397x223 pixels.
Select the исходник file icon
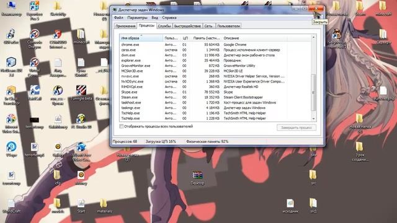click(x=290, y=205)
